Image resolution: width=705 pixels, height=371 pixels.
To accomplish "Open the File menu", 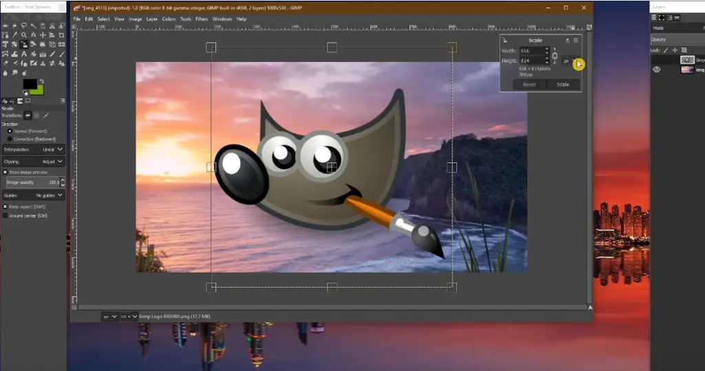I will [77, 19].
